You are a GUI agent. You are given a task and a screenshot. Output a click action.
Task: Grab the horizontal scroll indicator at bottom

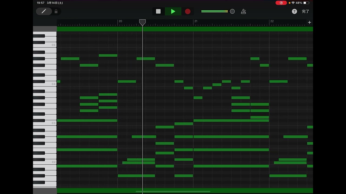(173, 192)
